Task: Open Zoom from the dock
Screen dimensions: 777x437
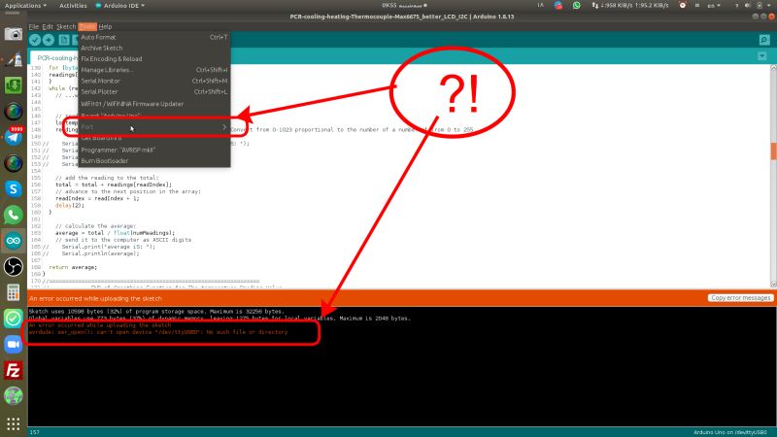Action: pos(14,345)
